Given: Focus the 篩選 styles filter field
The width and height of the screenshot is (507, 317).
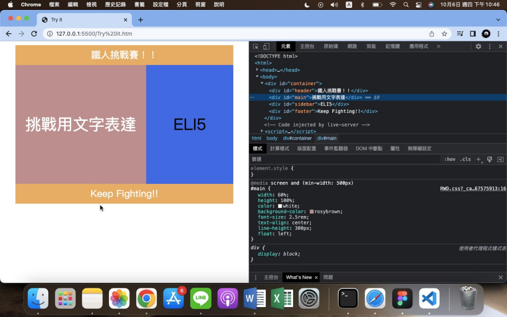Looking at the screenshot, I should (345, 159).
